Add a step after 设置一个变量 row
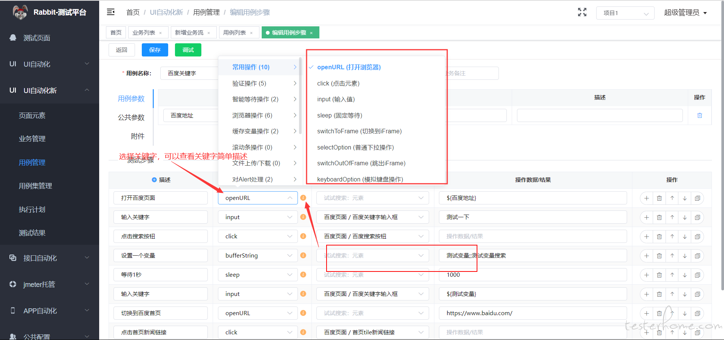This screenshot has height=340, width=724. point(647,256)
